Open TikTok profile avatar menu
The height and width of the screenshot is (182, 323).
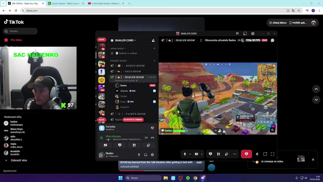point(313,23)
